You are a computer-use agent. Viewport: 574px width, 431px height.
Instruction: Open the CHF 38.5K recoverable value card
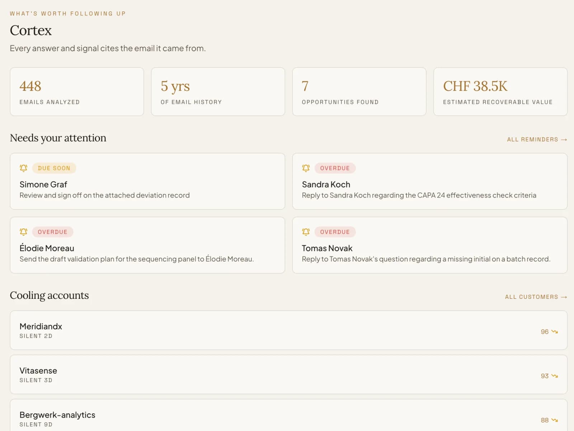pos(500,92)
